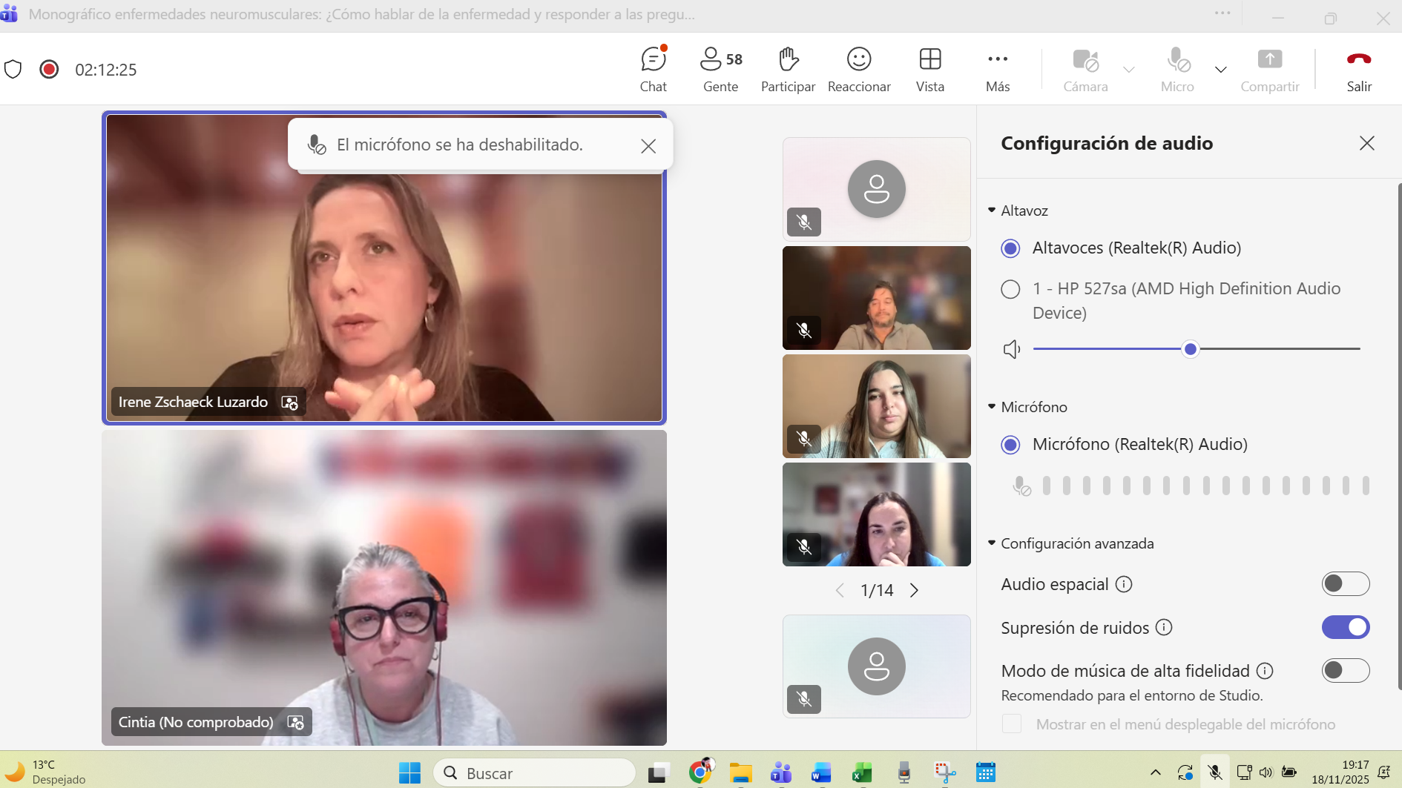Show the Gente participants list

pos(721,70)
